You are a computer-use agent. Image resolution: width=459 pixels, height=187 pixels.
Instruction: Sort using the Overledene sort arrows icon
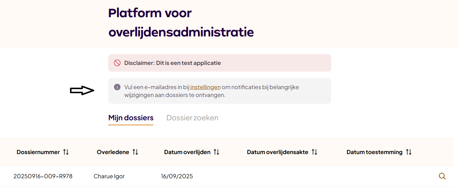pyautogui.click(x=135, y=152)
